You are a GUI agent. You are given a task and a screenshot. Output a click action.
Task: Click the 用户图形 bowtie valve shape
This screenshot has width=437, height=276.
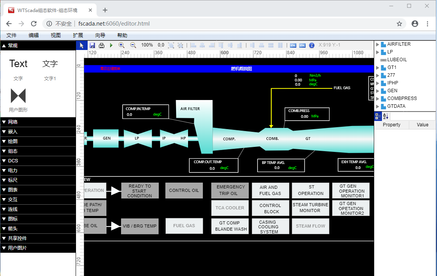[x=18, y=95]
